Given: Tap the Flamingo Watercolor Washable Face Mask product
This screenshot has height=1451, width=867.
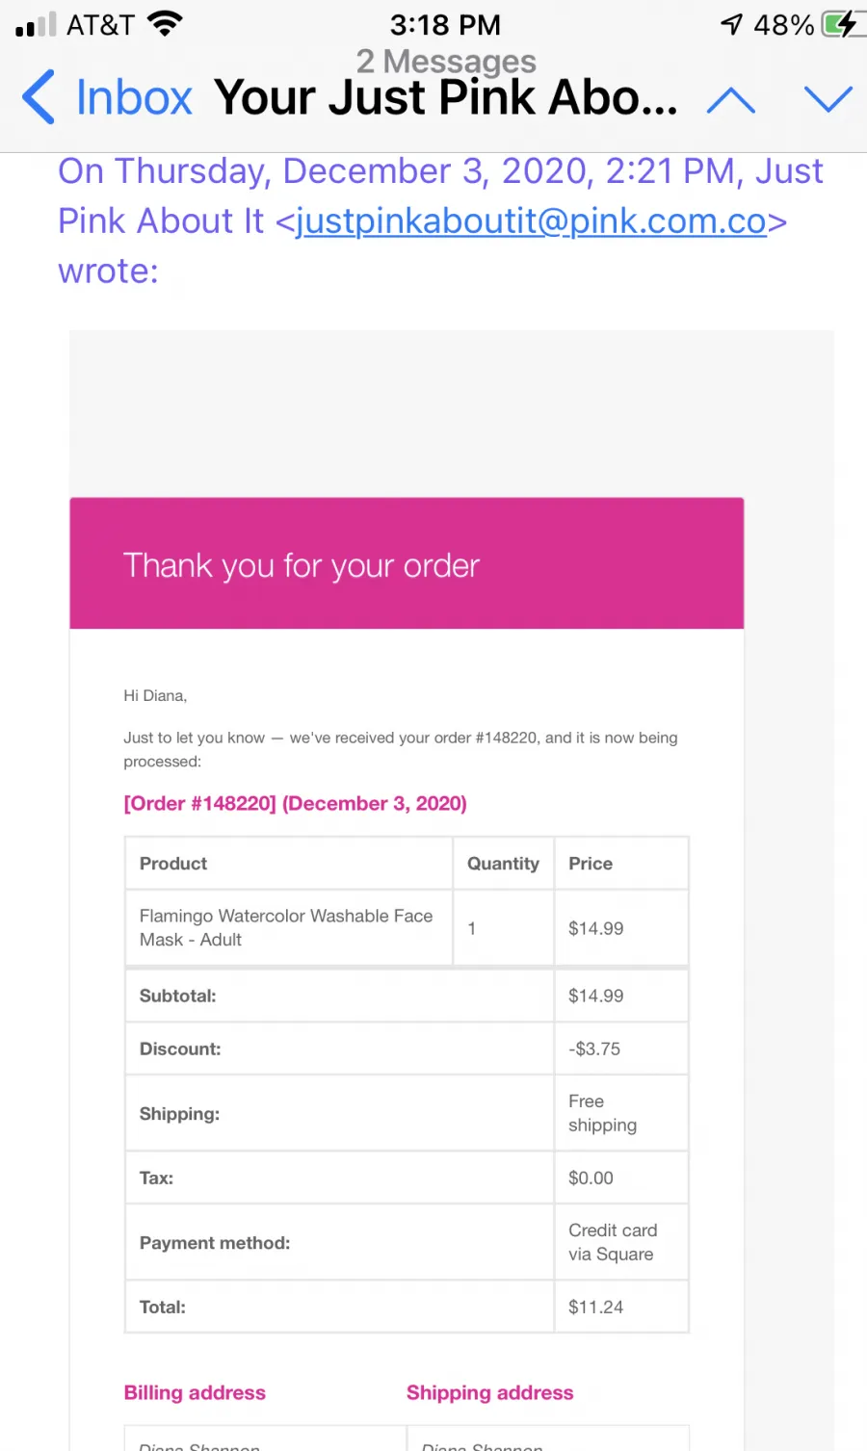Looking at the screenshot, I should 286,927.
